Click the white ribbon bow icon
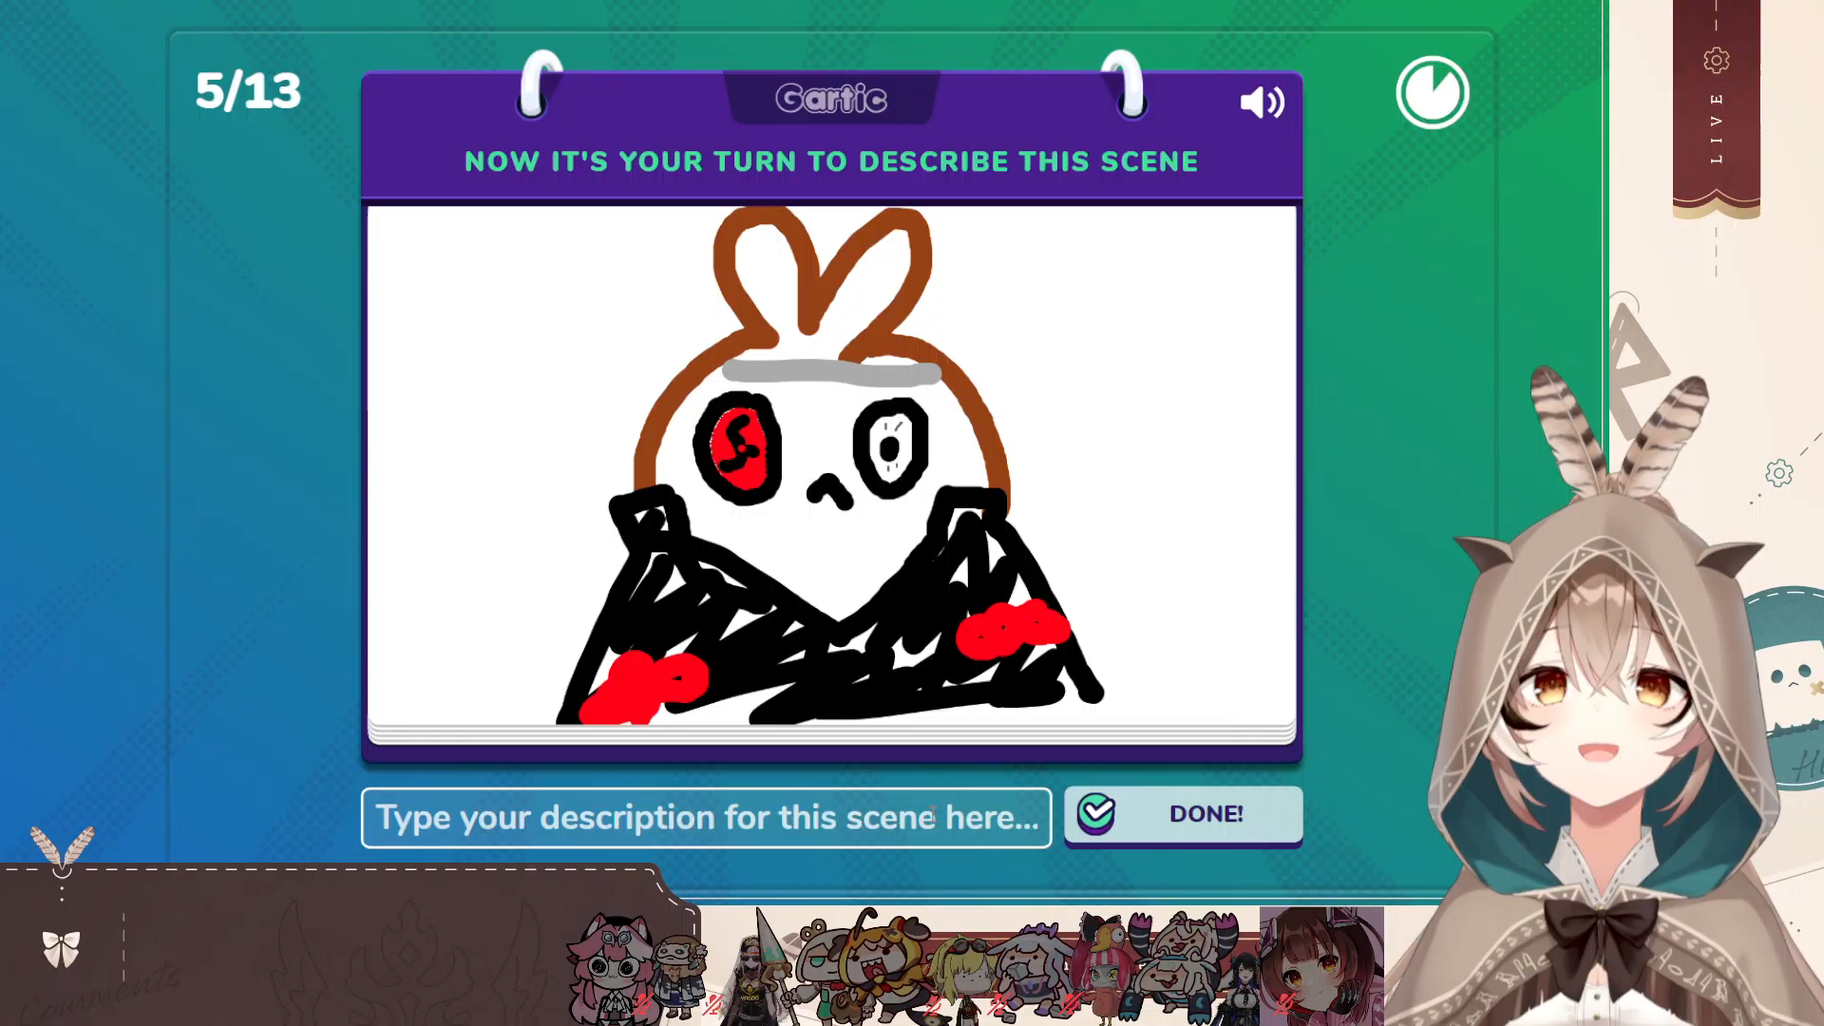This screenshot has height=1026, width=1824. pyautogui.click(x=61, y=948)
